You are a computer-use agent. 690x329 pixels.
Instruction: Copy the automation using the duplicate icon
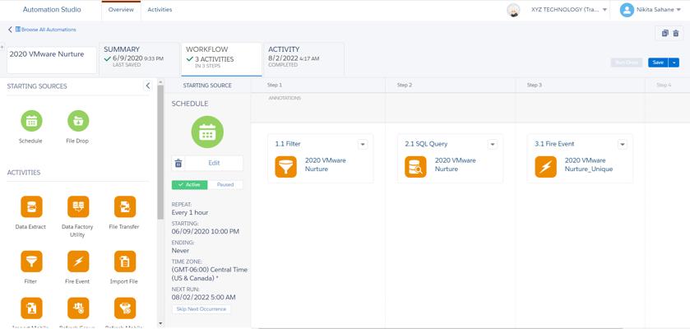pyautogui.click(x=665, y=33)
